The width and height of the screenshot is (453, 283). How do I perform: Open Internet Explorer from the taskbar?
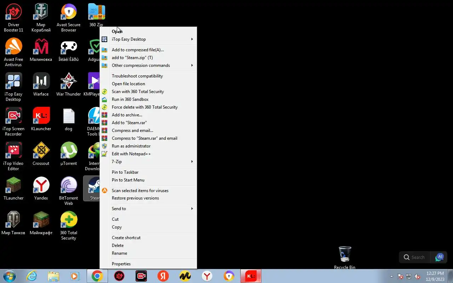coord(32,276)
